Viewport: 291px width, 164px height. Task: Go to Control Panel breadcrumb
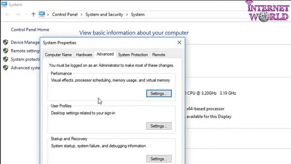click(x=65, y=15)
